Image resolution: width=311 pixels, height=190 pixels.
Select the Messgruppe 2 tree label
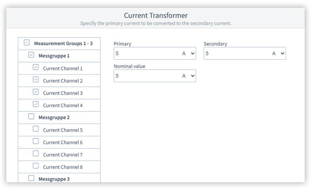click(x=54, y=118)
